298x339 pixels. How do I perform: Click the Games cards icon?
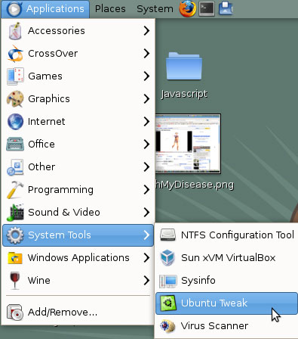point(15,76)
